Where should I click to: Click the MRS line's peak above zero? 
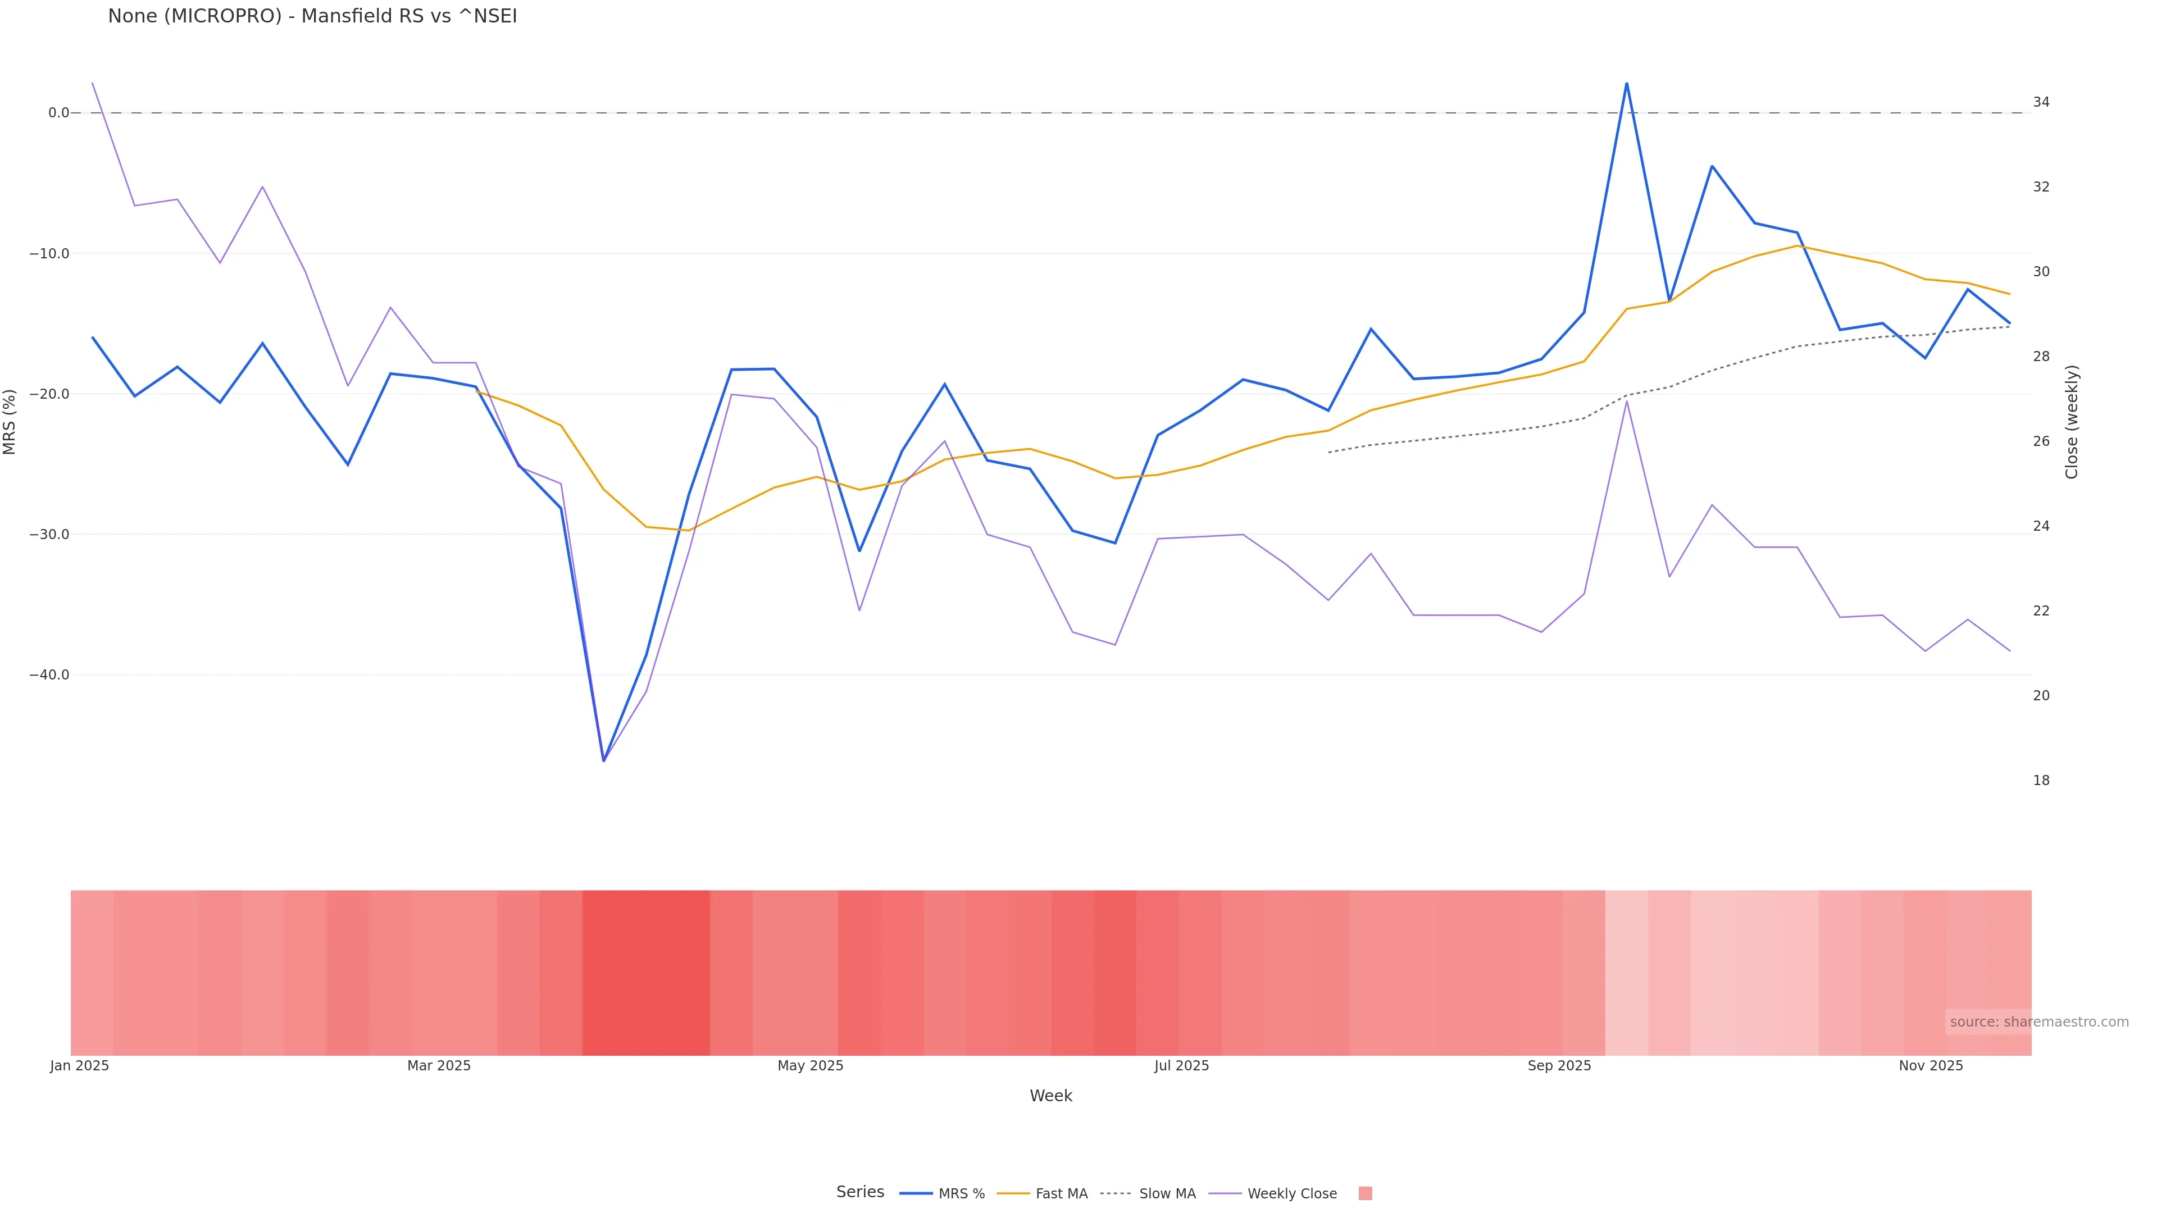(x=1627, y=84)
